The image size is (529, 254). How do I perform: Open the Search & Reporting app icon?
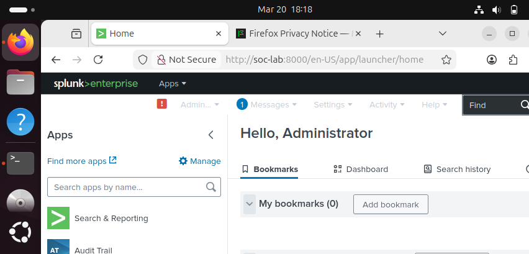coord(58,218)
